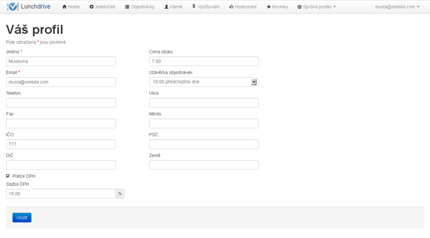The image size is (430, 238).
Task: Open Jídelníček via its plus icon
Action: click(x=91, y=7)
